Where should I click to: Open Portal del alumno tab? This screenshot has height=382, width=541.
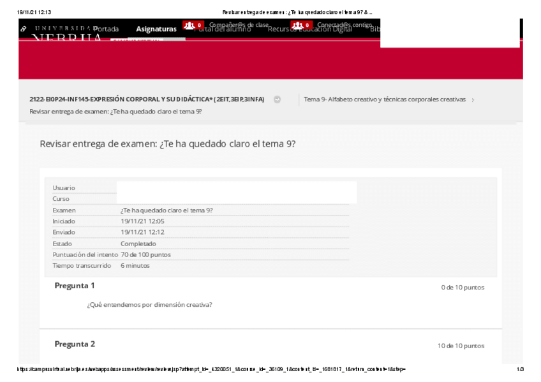(x=223, y=31)
